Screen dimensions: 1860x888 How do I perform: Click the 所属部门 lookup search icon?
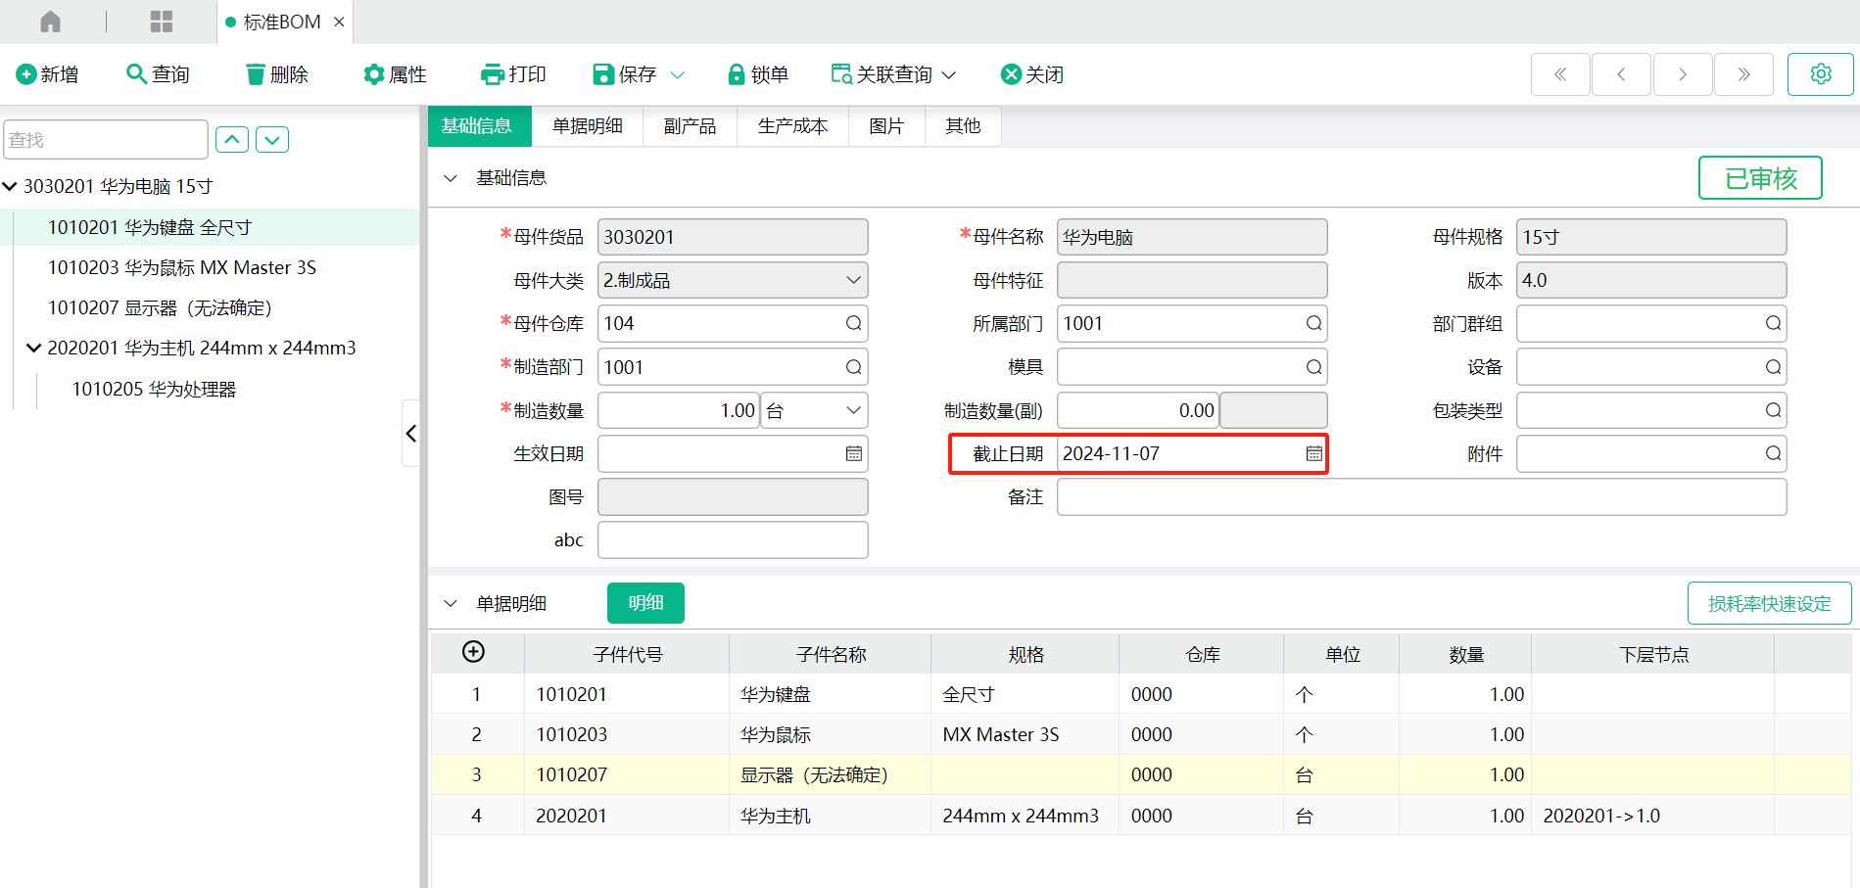[1313, 323]
